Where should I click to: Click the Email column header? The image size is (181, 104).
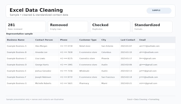[x=142, y=40]
